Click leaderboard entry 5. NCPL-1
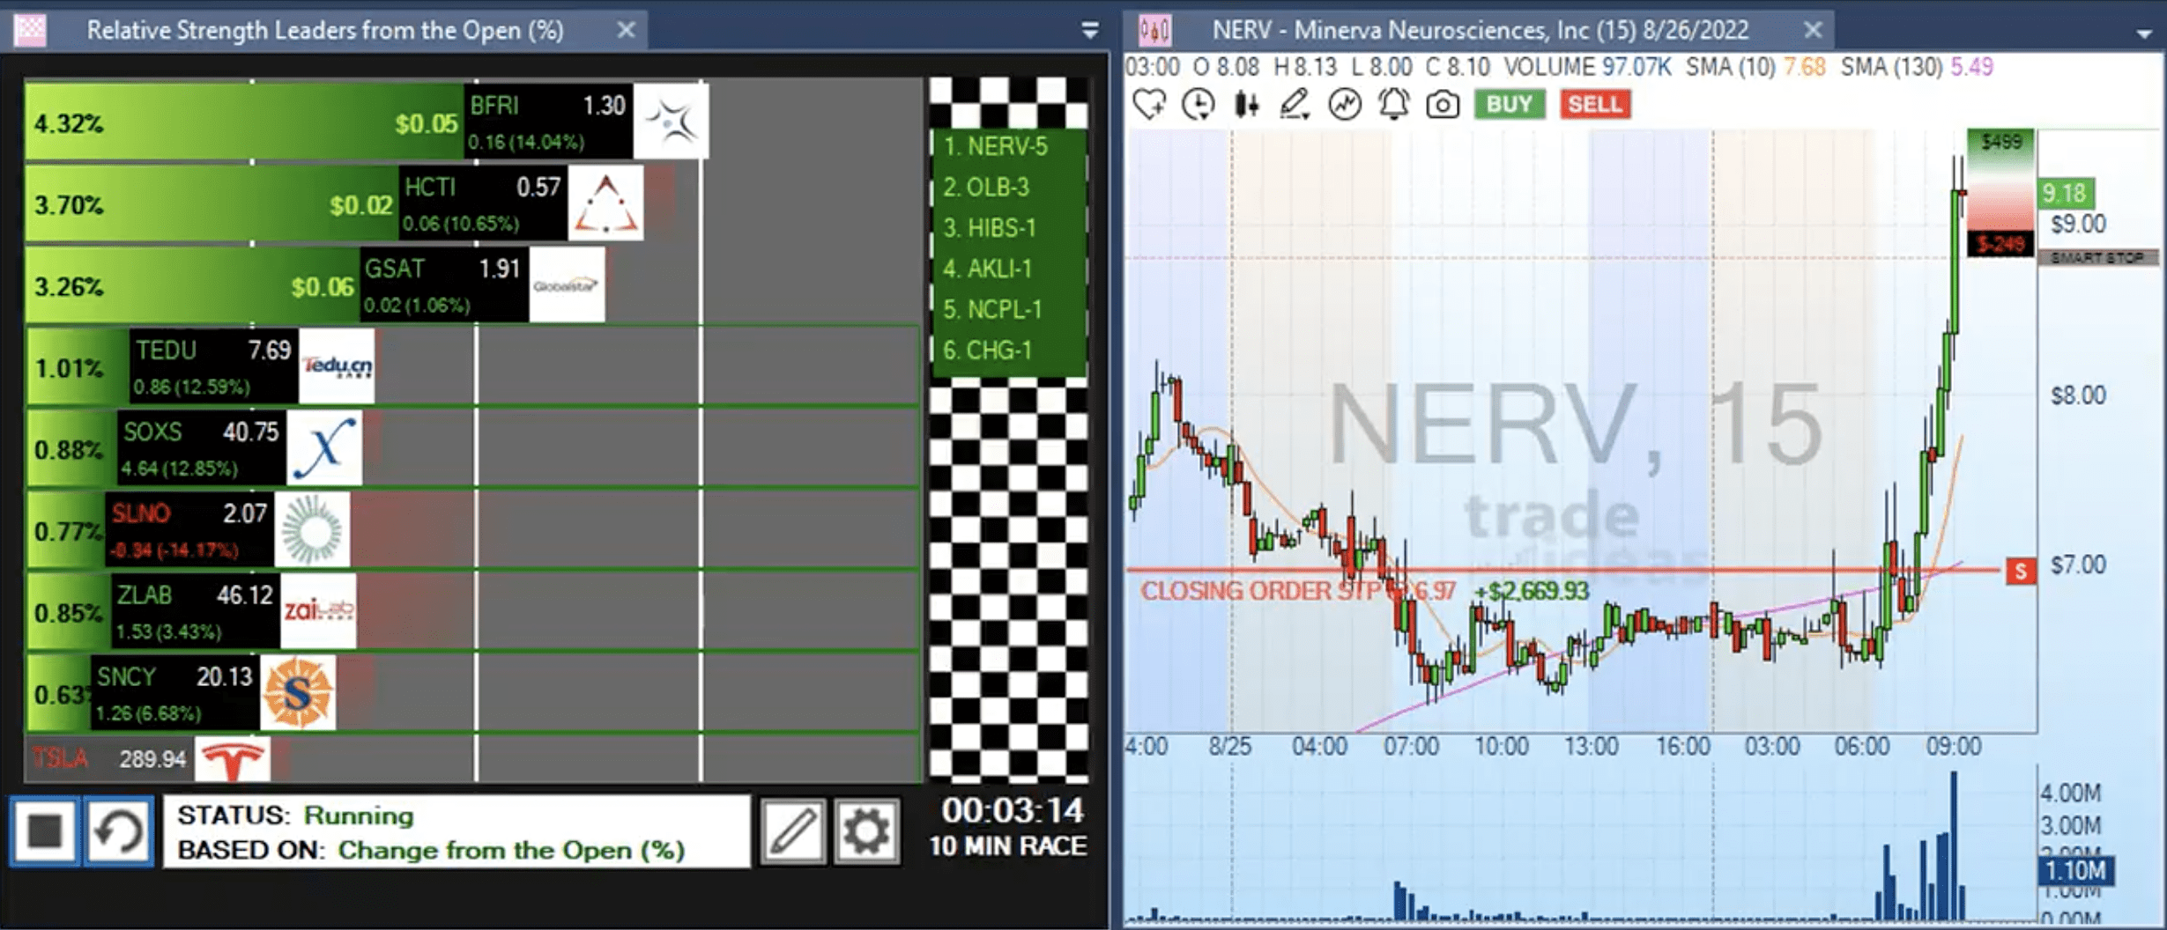 991,310
